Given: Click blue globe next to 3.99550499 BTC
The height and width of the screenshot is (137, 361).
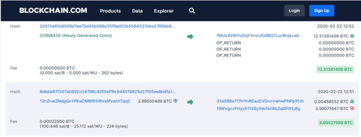Looking at the screenshot, I should point(176,101).
